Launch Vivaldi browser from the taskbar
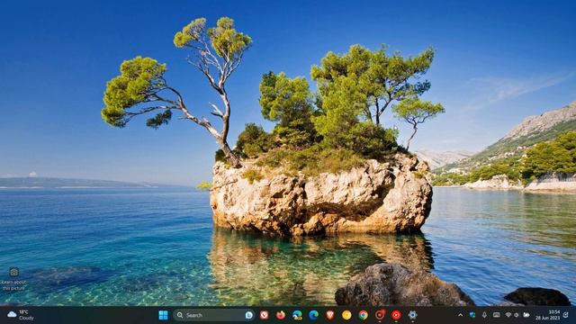This screenshot has width=576, height=324. coord(264,315)
